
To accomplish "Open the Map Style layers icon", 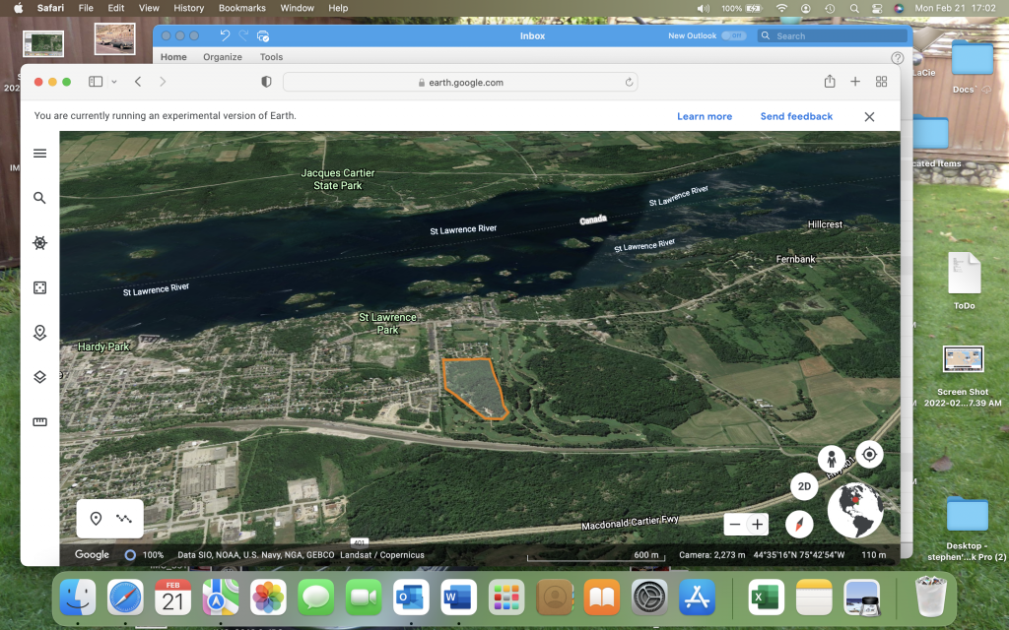I will (x=39, y=377).
